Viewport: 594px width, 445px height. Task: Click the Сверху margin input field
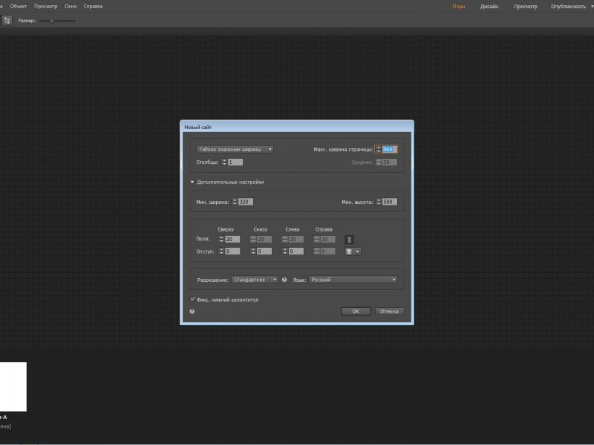click(x=232, y=240)
